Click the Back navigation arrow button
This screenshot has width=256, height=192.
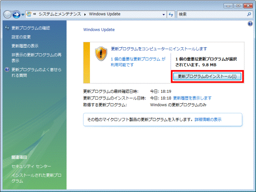point(7,14)
